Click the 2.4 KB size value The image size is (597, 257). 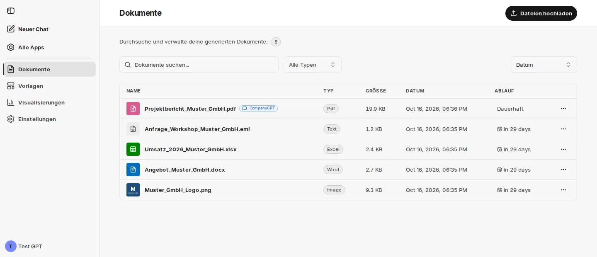tap(374, 149)
